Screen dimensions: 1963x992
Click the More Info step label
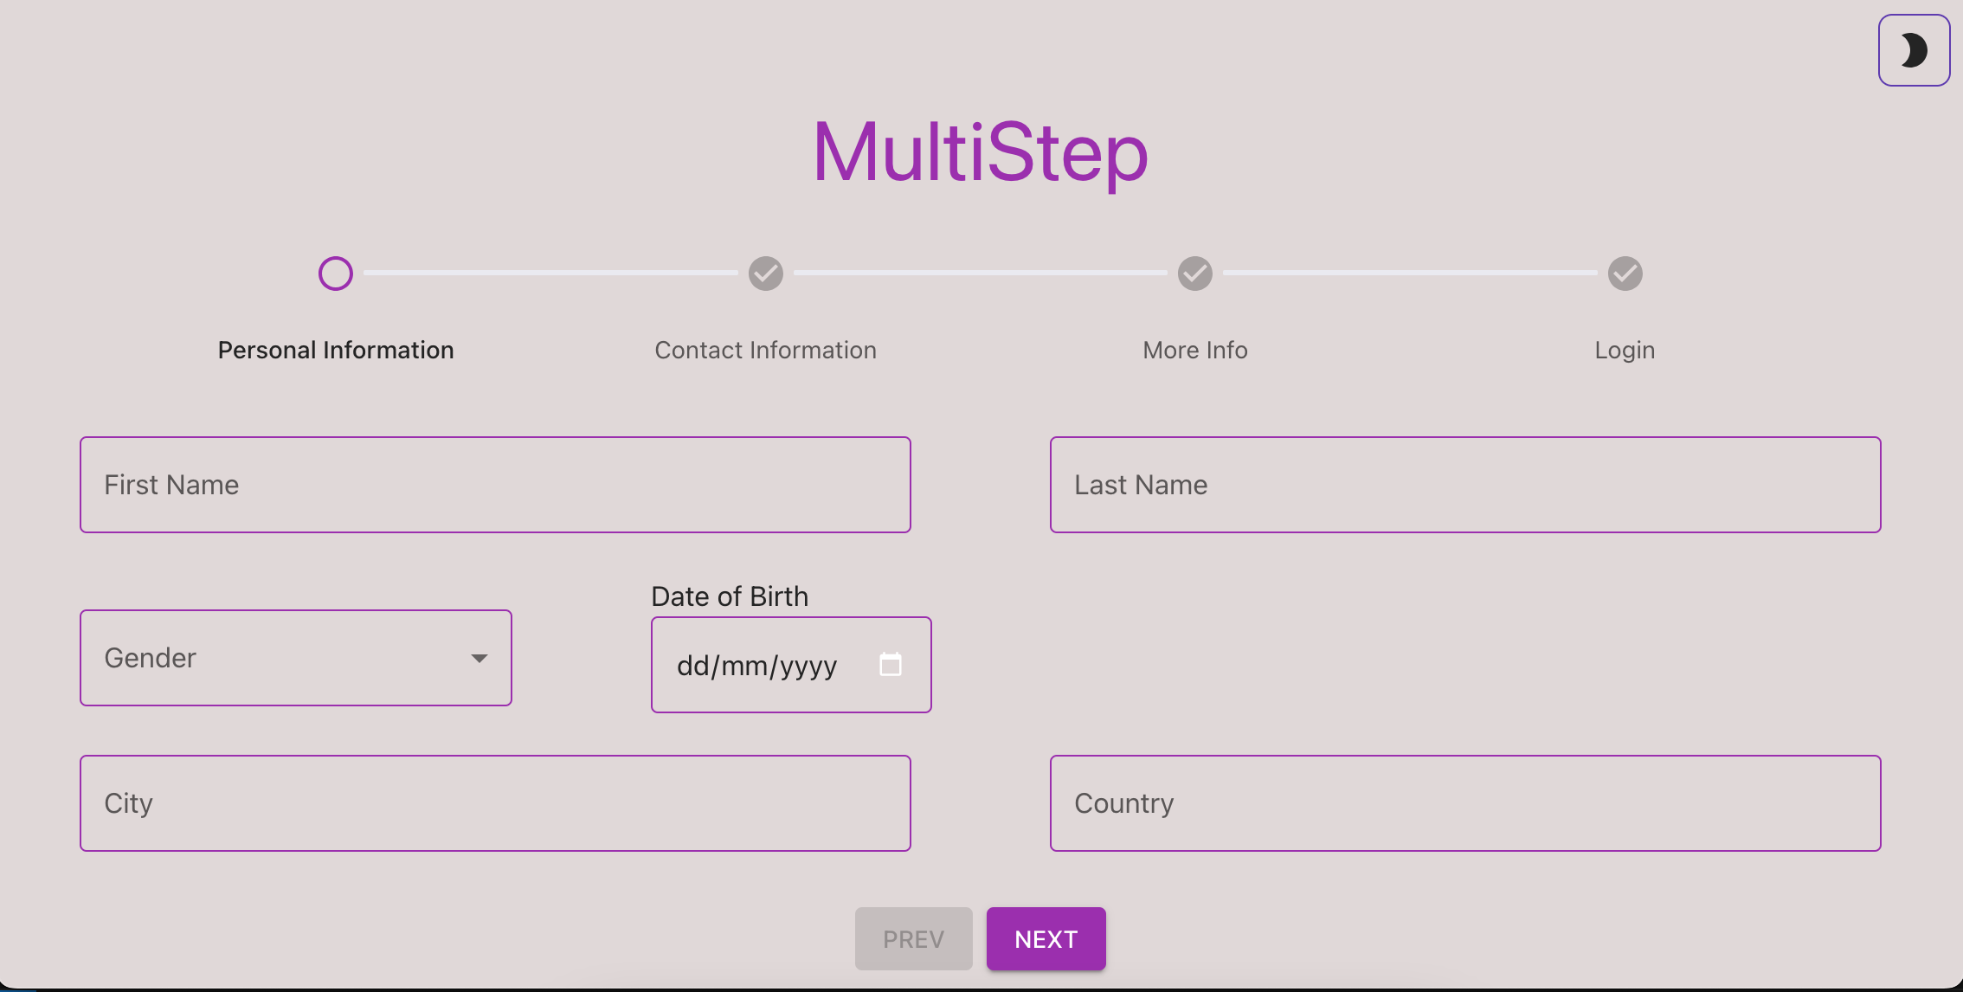point(1195,350)
